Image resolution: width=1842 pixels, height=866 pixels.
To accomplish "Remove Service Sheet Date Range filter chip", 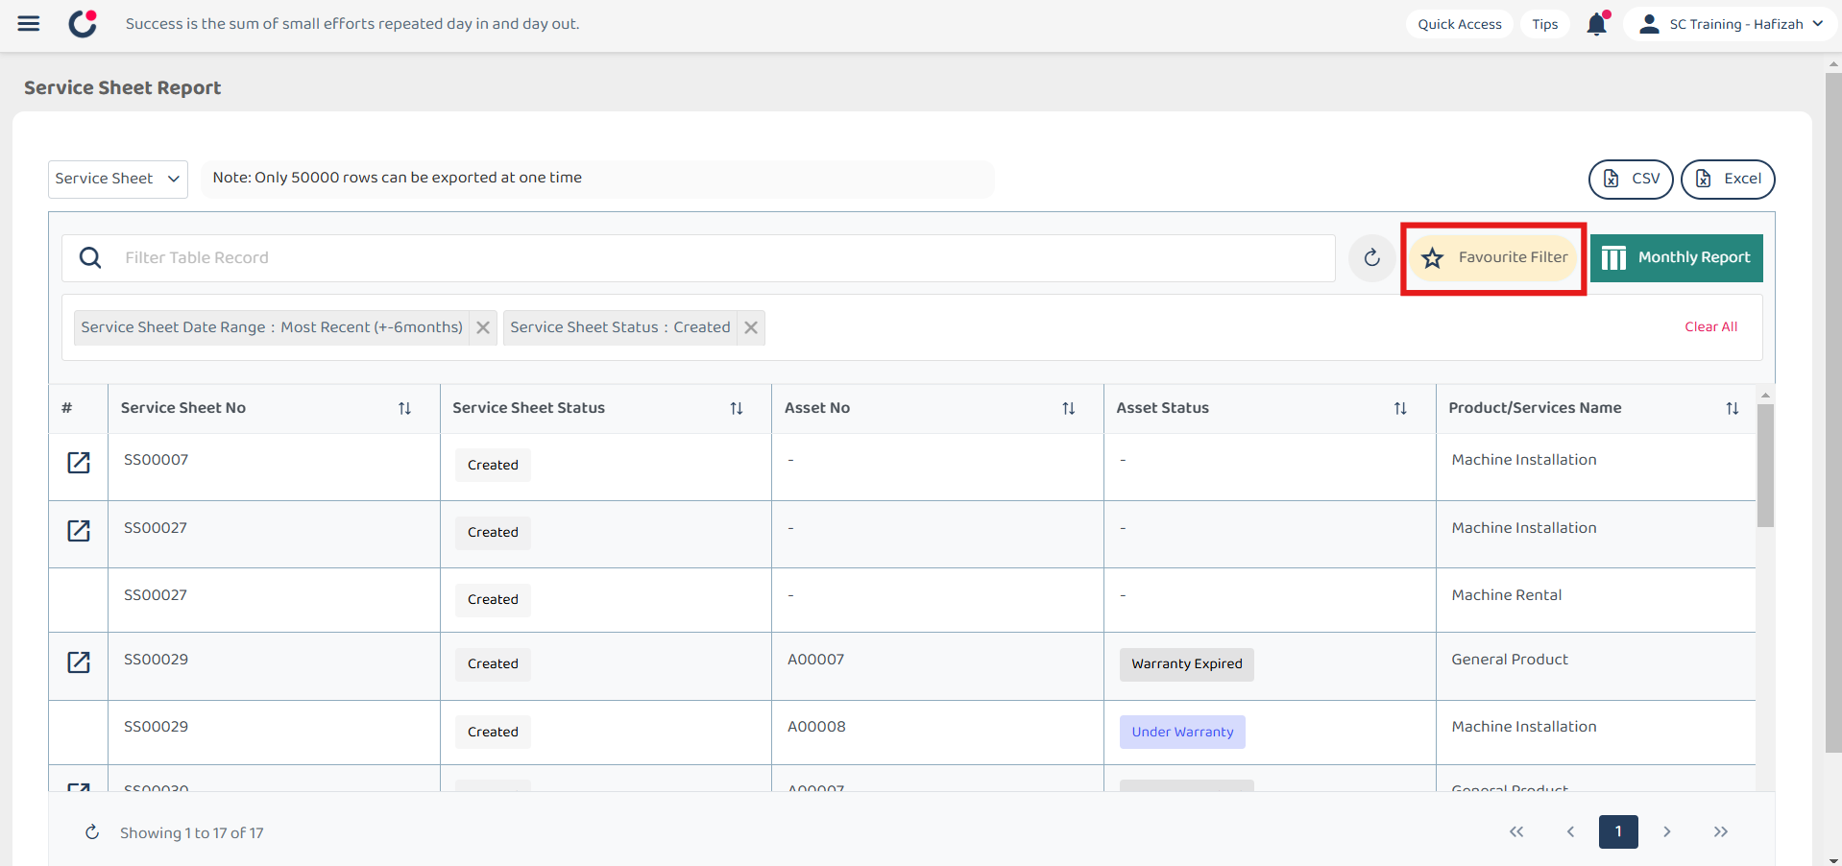I will [483, 327].
